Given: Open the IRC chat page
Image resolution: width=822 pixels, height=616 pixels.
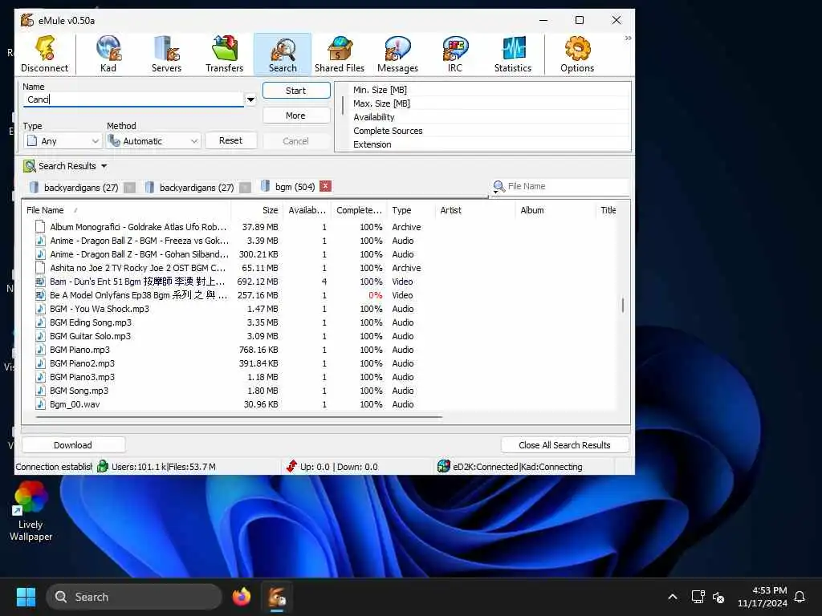Looking at the screenshot, I should 455,55.
